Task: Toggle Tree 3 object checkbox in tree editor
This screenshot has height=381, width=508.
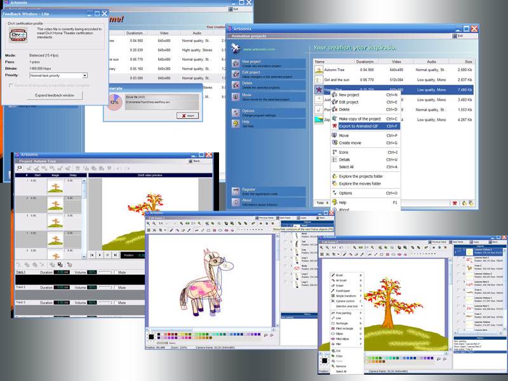Action: tap(458, 266)
